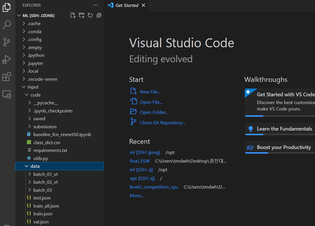Expand the saved folder
This screenshot has width=315, height=226.
point(60,119)
